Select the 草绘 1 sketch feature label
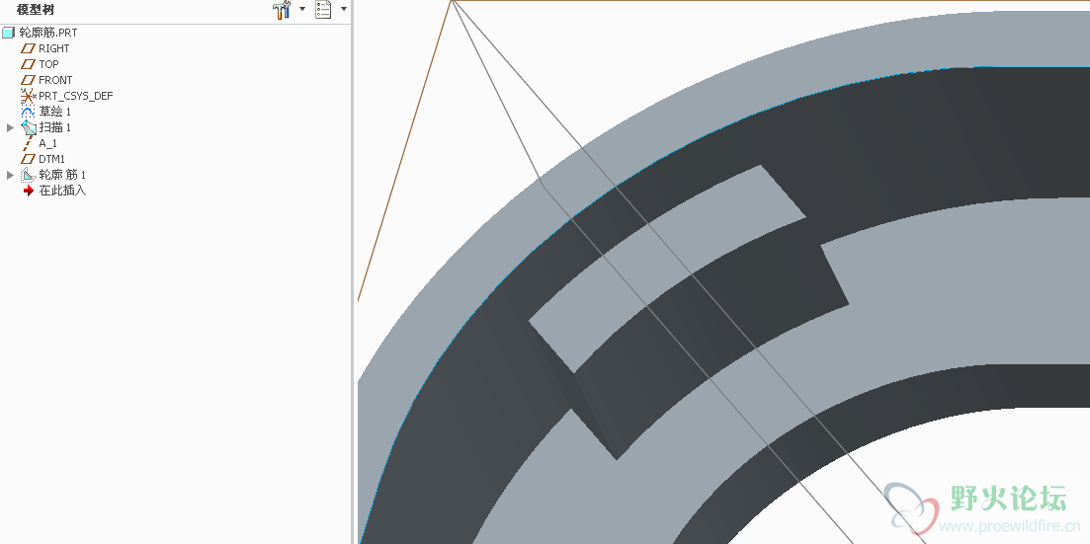1090x544 pixels. (55, 112)
